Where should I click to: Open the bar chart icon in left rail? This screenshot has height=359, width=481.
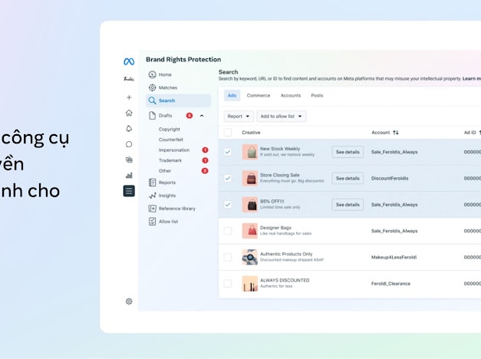pyautogui.click(x=129, y=175)
